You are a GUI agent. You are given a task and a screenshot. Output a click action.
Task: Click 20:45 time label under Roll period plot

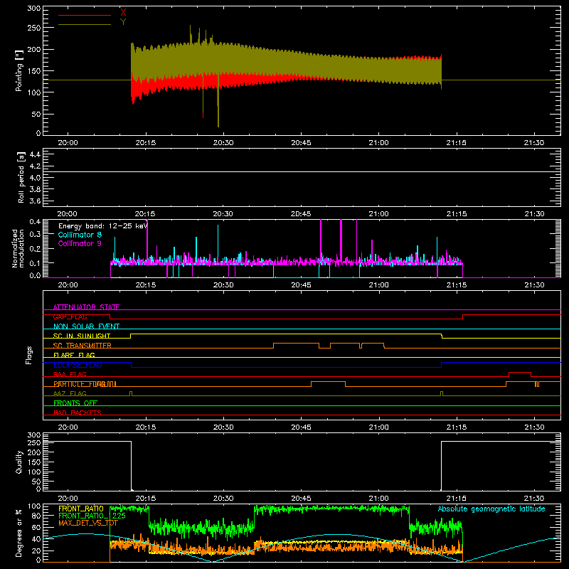(301, 214)
